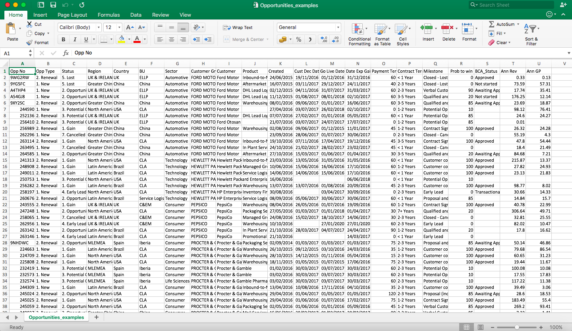572x331 pixels.
Task: Switch to the Data tab
Action: point(136,15)
